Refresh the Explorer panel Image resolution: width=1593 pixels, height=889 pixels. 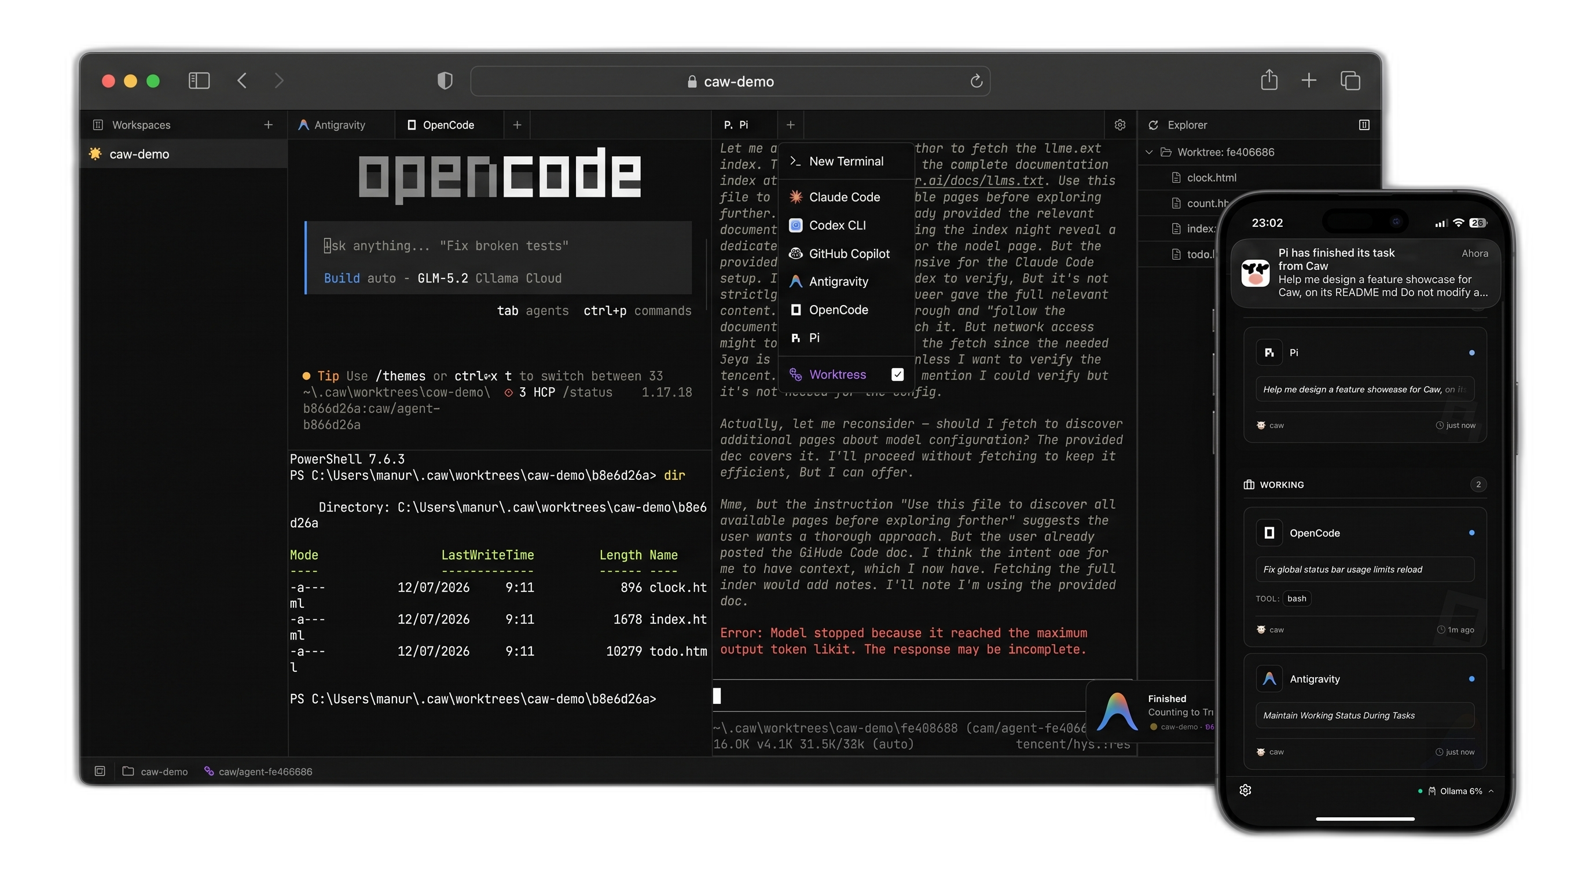click(1153, 125)
